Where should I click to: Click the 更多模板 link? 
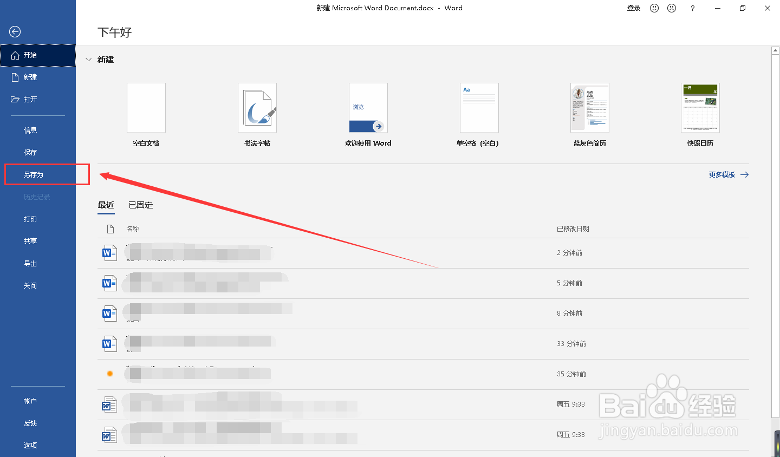tap(729, 175)
